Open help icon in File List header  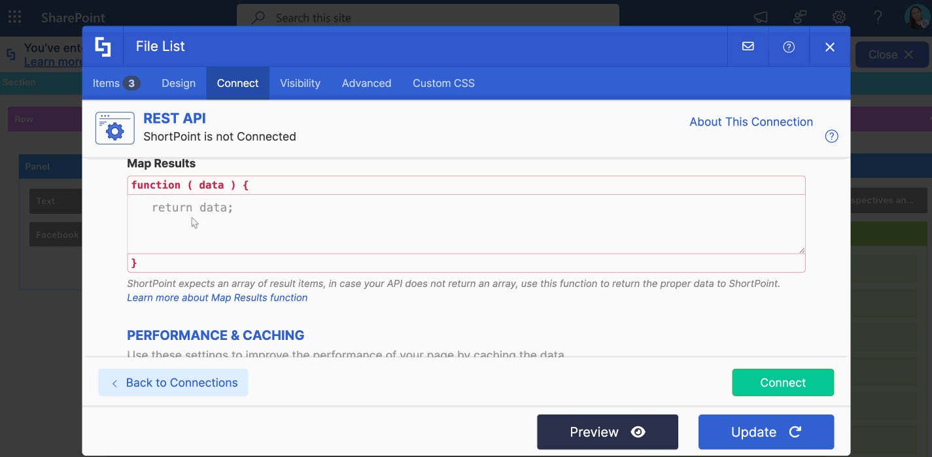click(x=789, y=46)
